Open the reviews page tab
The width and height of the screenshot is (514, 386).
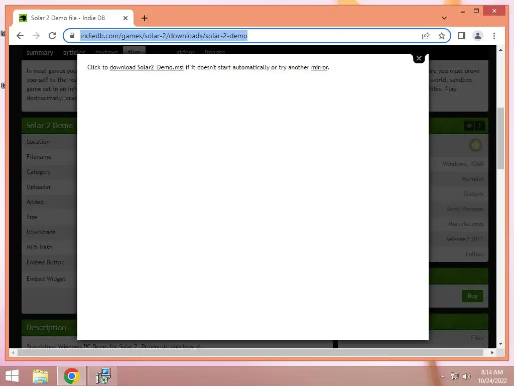click(106, 52)
